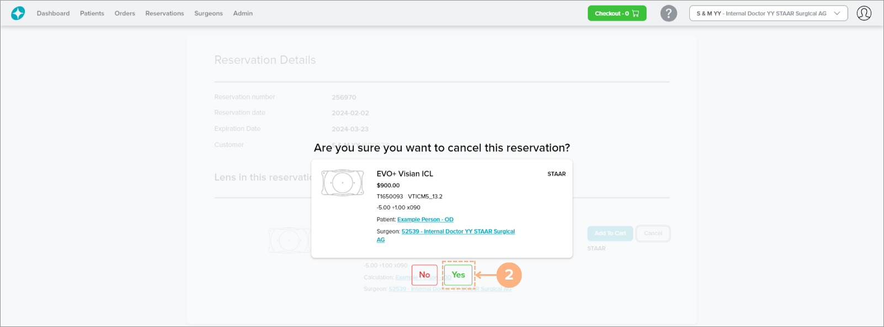The image size is (884, 327).
Task: Click the green Checkout cart button
Action: pos(616,13)
